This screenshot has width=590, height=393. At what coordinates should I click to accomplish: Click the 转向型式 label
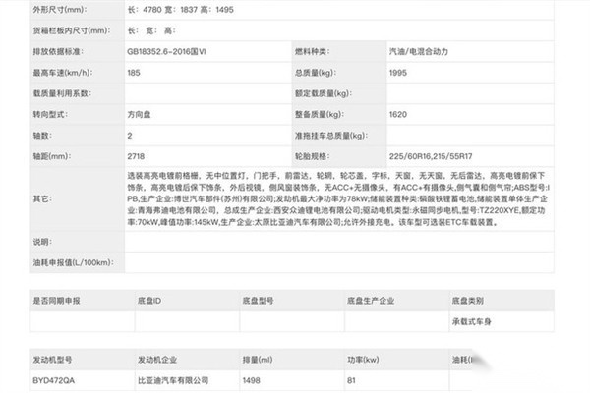50,114
